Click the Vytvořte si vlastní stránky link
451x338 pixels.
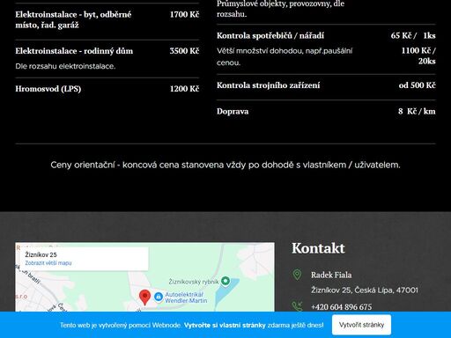[x=225, y=325]
